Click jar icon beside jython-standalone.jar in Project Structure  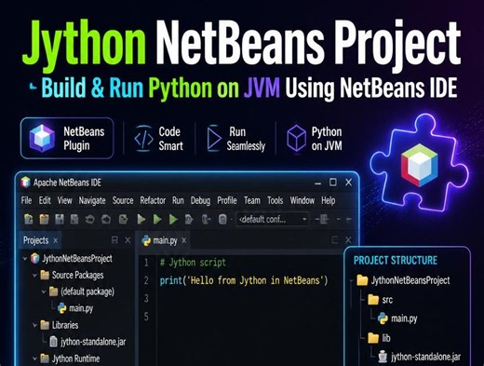[x=383, y=357]
